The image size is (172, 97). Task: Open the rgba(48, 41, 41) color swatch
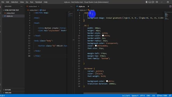click(x=140, y=18)
